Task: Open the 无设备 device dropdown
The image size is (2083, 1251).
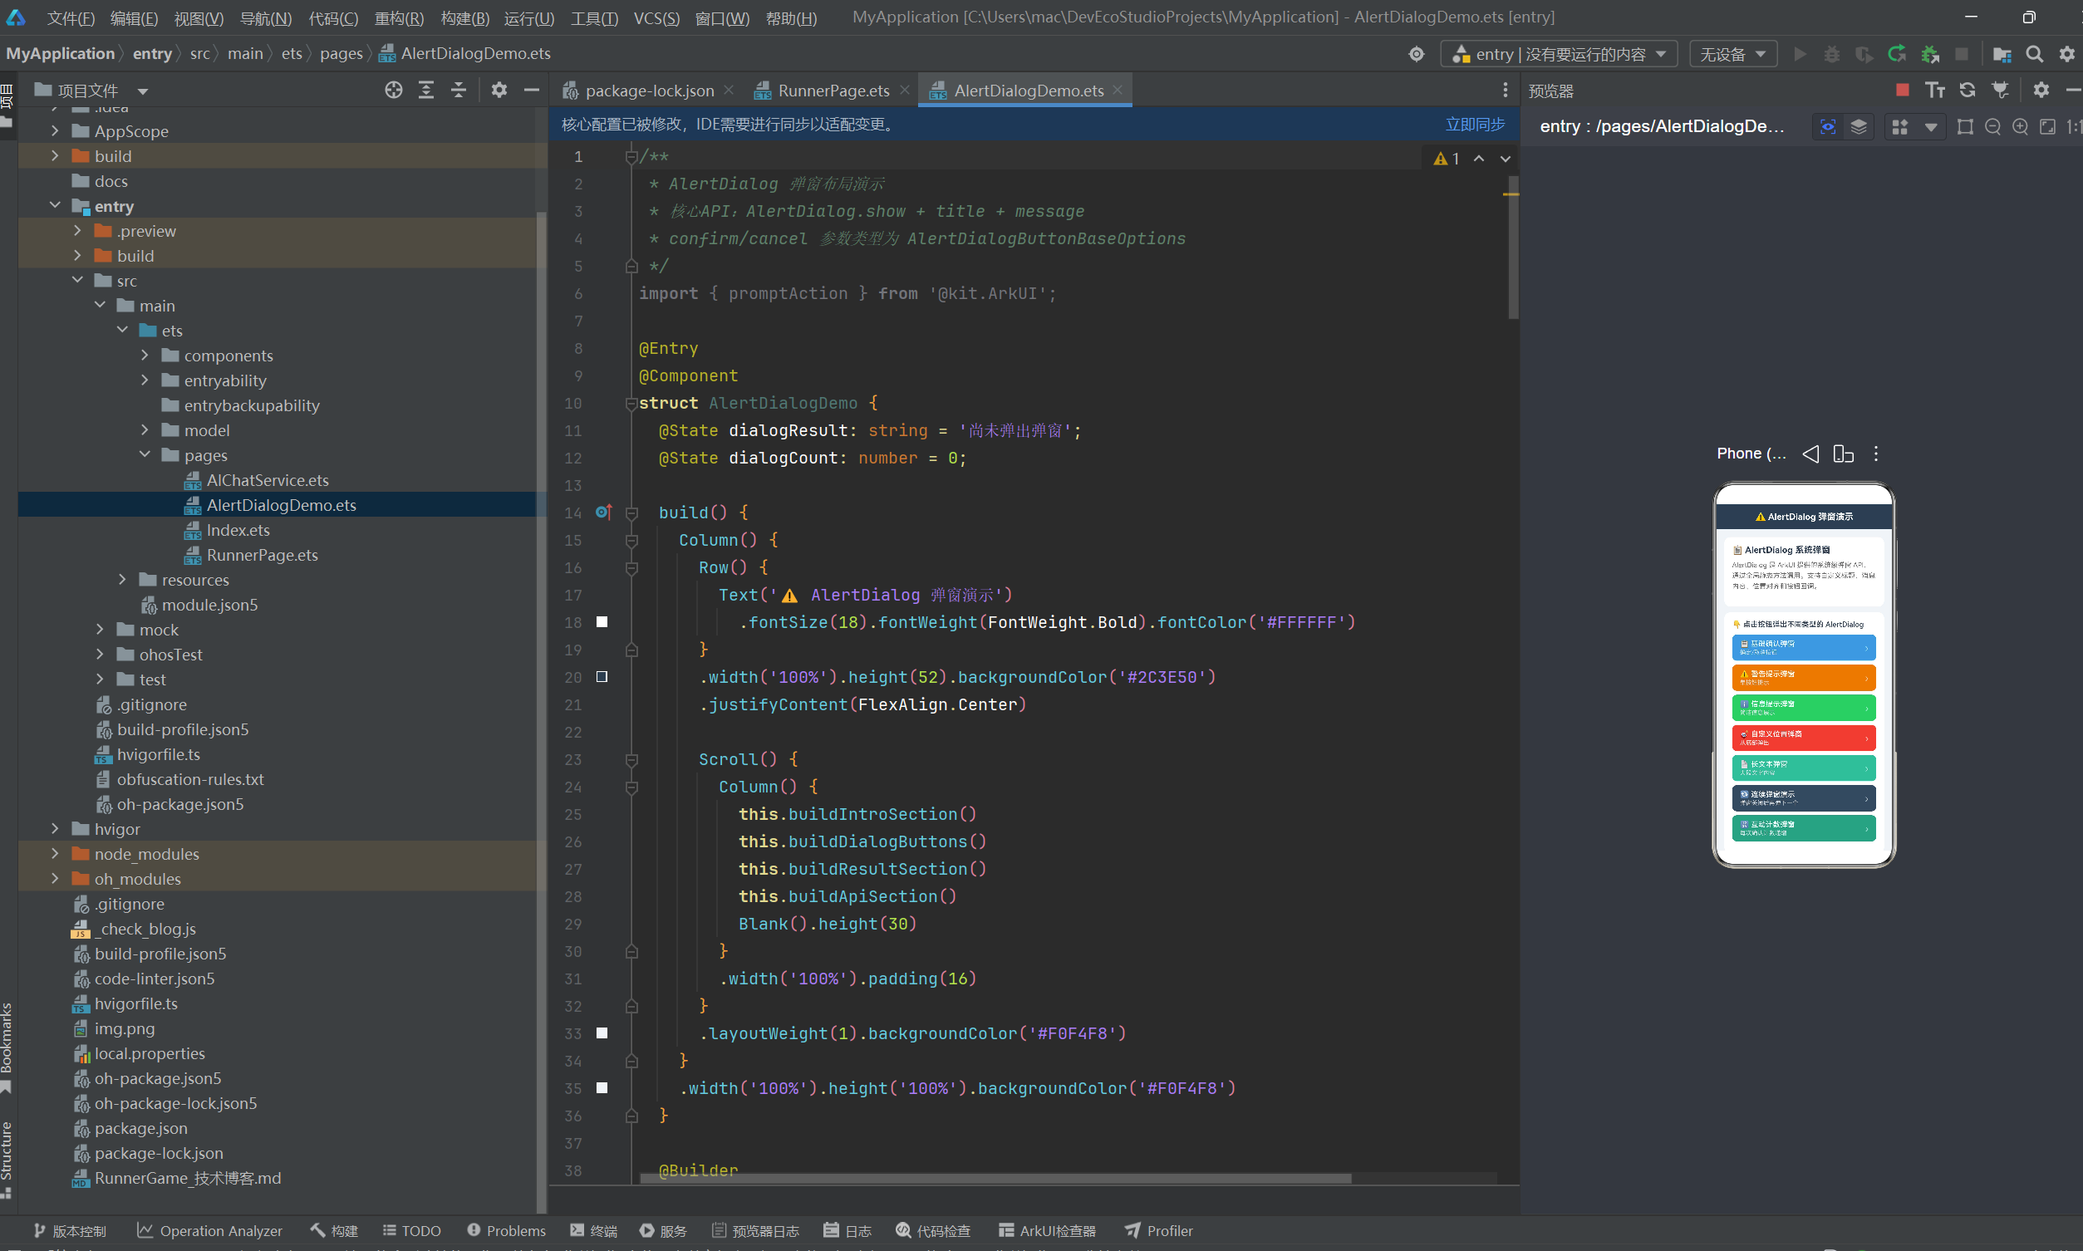Action: point(1733,54)
